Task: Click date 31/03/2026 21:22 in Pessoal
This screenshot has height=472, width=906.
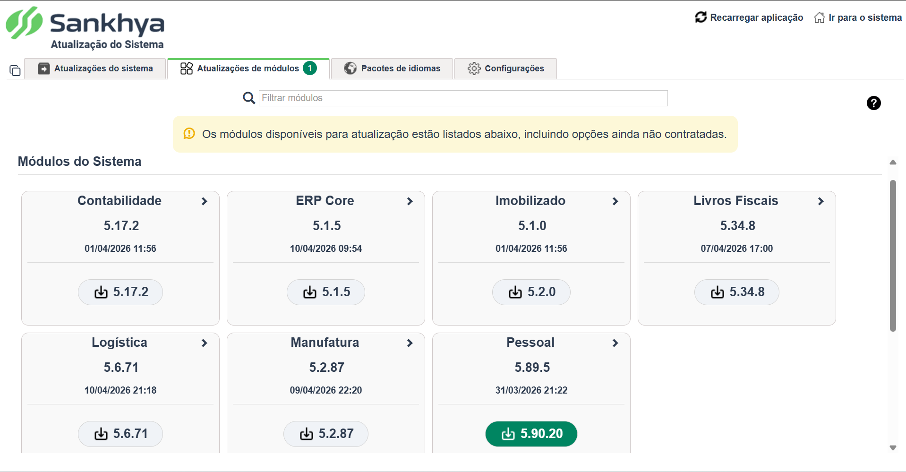Action: pos(531,390)
